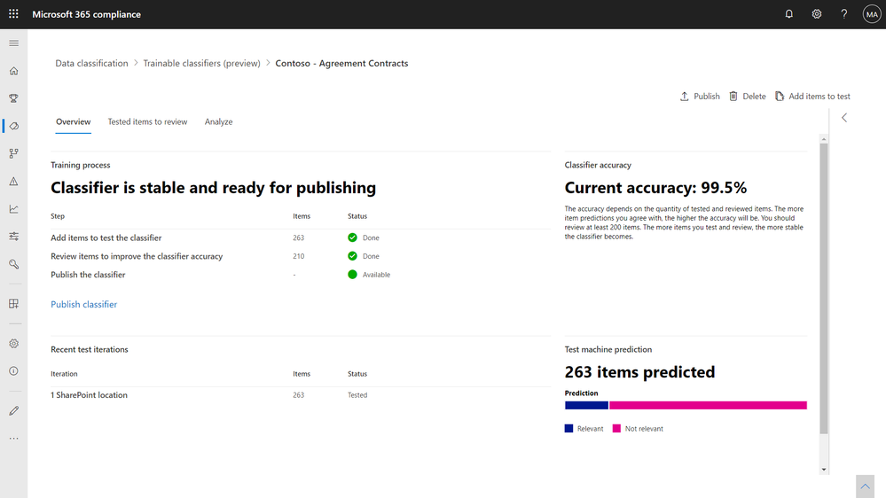Click the vertical scrollbar thumb
The width and height of the screenshot is (886, 498).
click(824, 289)
